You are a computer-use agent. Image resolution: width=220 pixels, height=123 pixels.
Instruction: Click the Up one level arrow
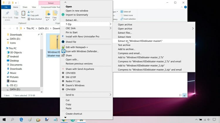click(17, 29)
